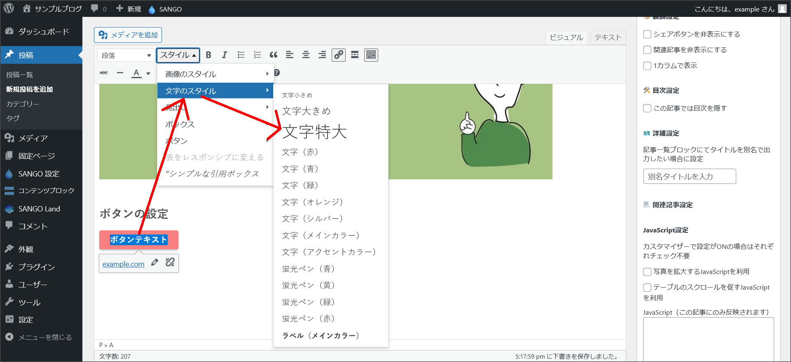Tick この記事では目次を隠す checkbox
This screenshot has width=791, height=362.
click(647, 108)
